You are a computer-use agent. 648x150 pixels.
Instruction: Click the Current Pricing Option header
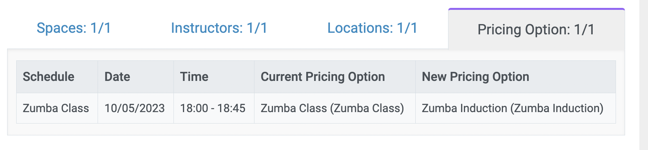(335, 77)
